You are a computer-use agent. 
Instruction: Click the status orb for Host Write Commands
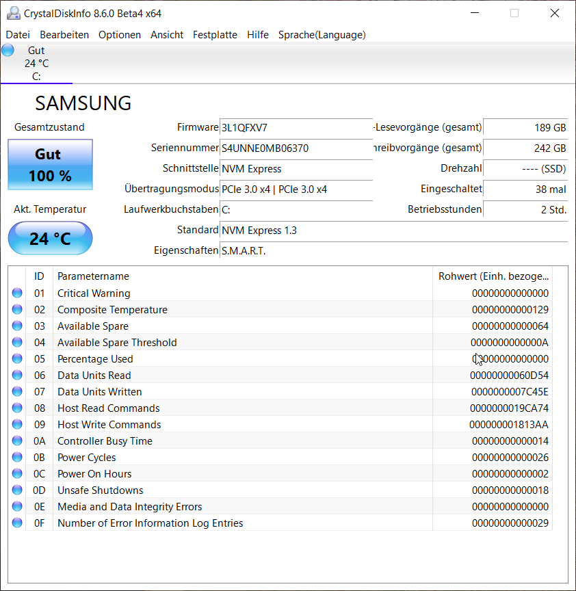coord(17,424)
